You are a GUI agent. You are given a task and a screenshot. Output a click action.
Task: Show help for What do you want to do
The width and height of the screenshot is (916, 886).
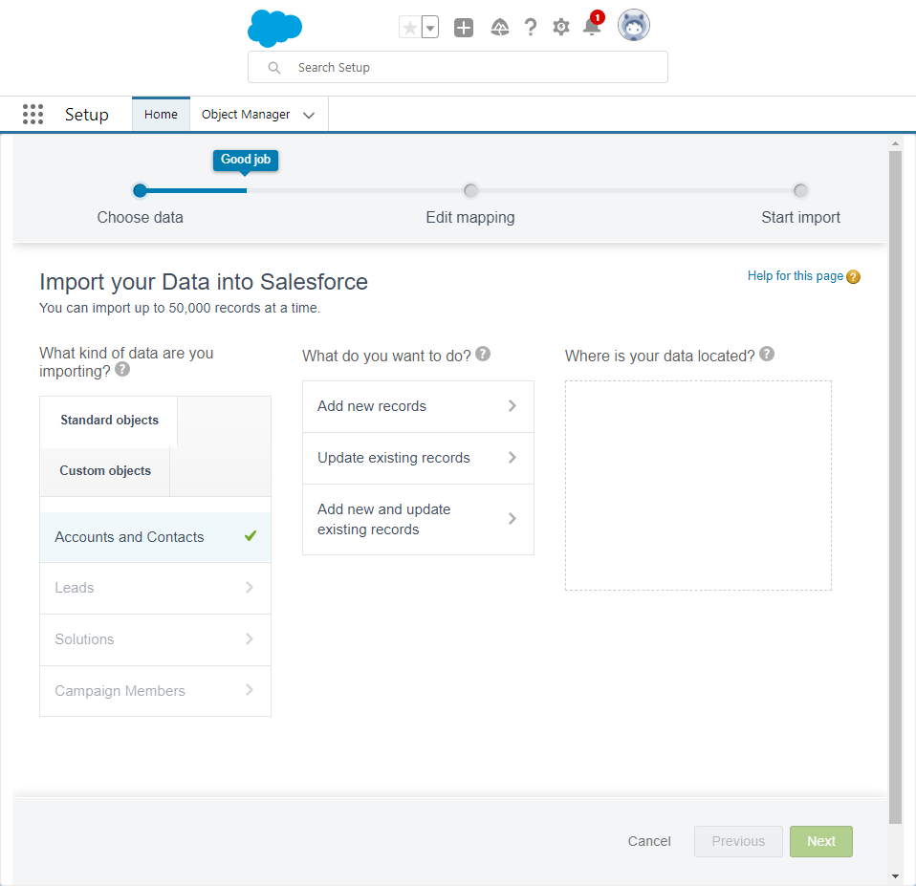pos(483,354)
